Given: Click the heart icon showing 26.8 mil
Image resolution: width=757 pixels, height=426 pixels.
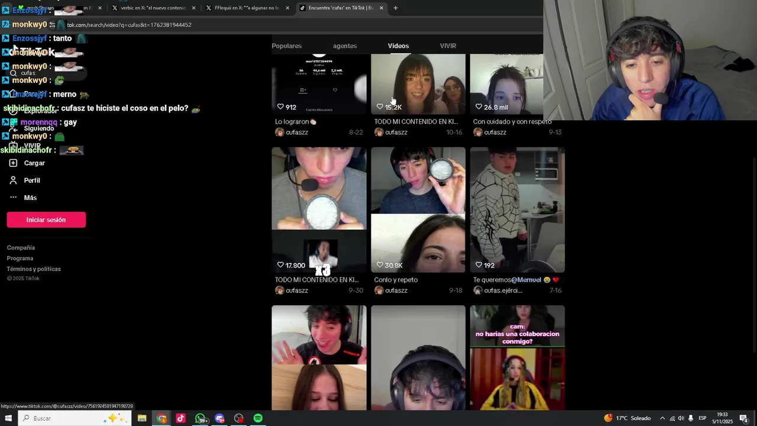Looking at the screenshot, I should click(478, 107).
